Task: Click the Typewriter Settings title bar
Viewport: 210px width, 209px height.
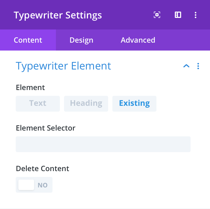Action: 58,15
